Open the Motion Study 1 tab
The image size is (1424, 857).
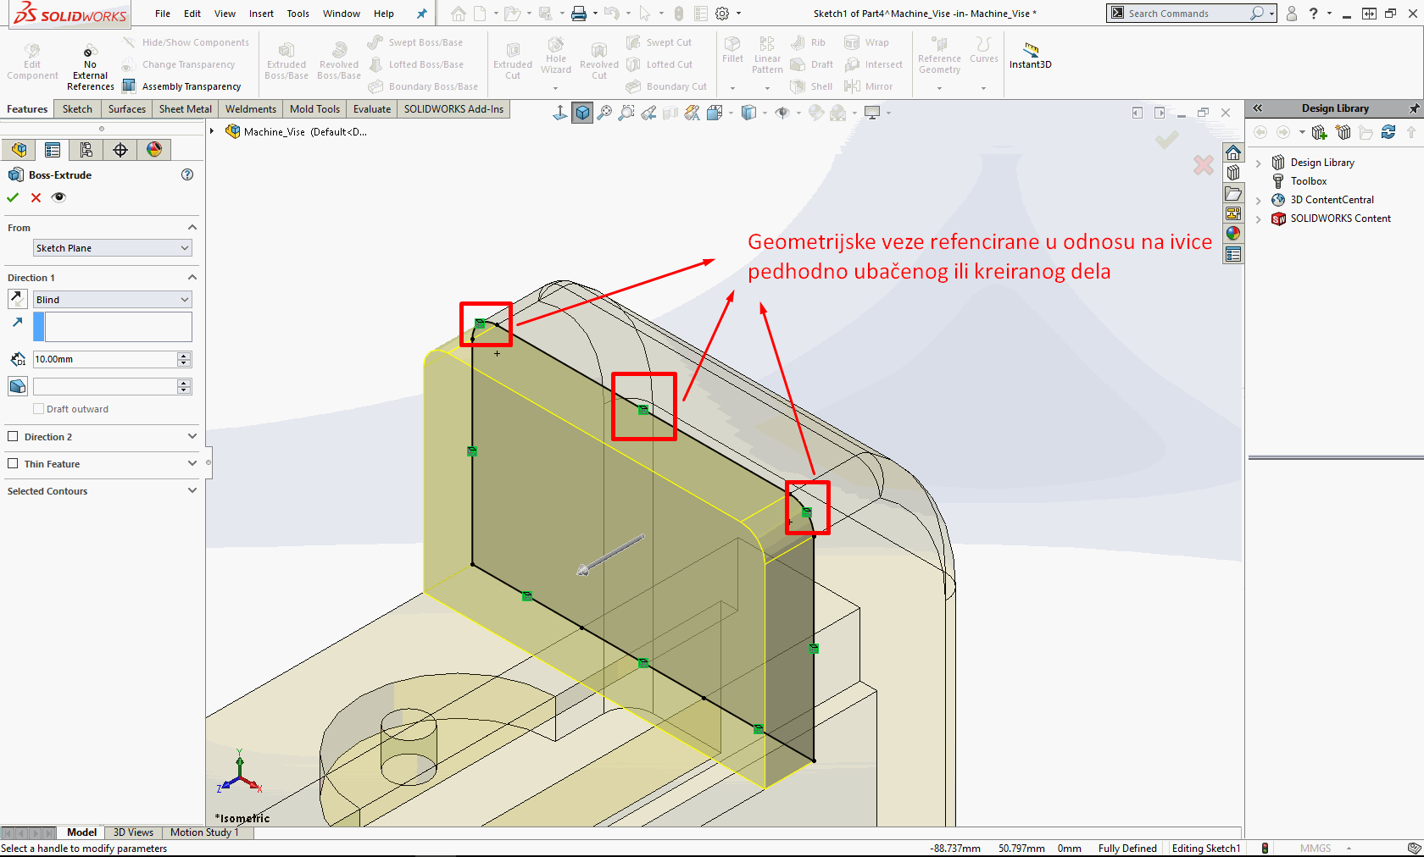pyautogui.click(x=204, y=832)
